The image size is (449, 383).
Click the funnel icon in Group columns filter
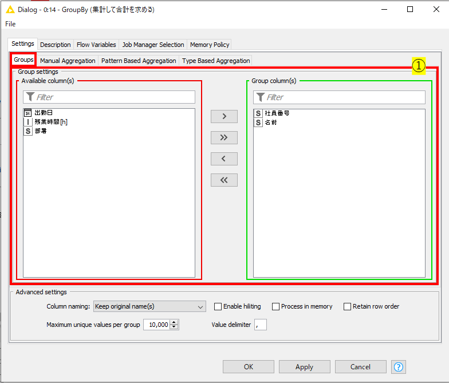pyautogui.click(x=260, y=97)
